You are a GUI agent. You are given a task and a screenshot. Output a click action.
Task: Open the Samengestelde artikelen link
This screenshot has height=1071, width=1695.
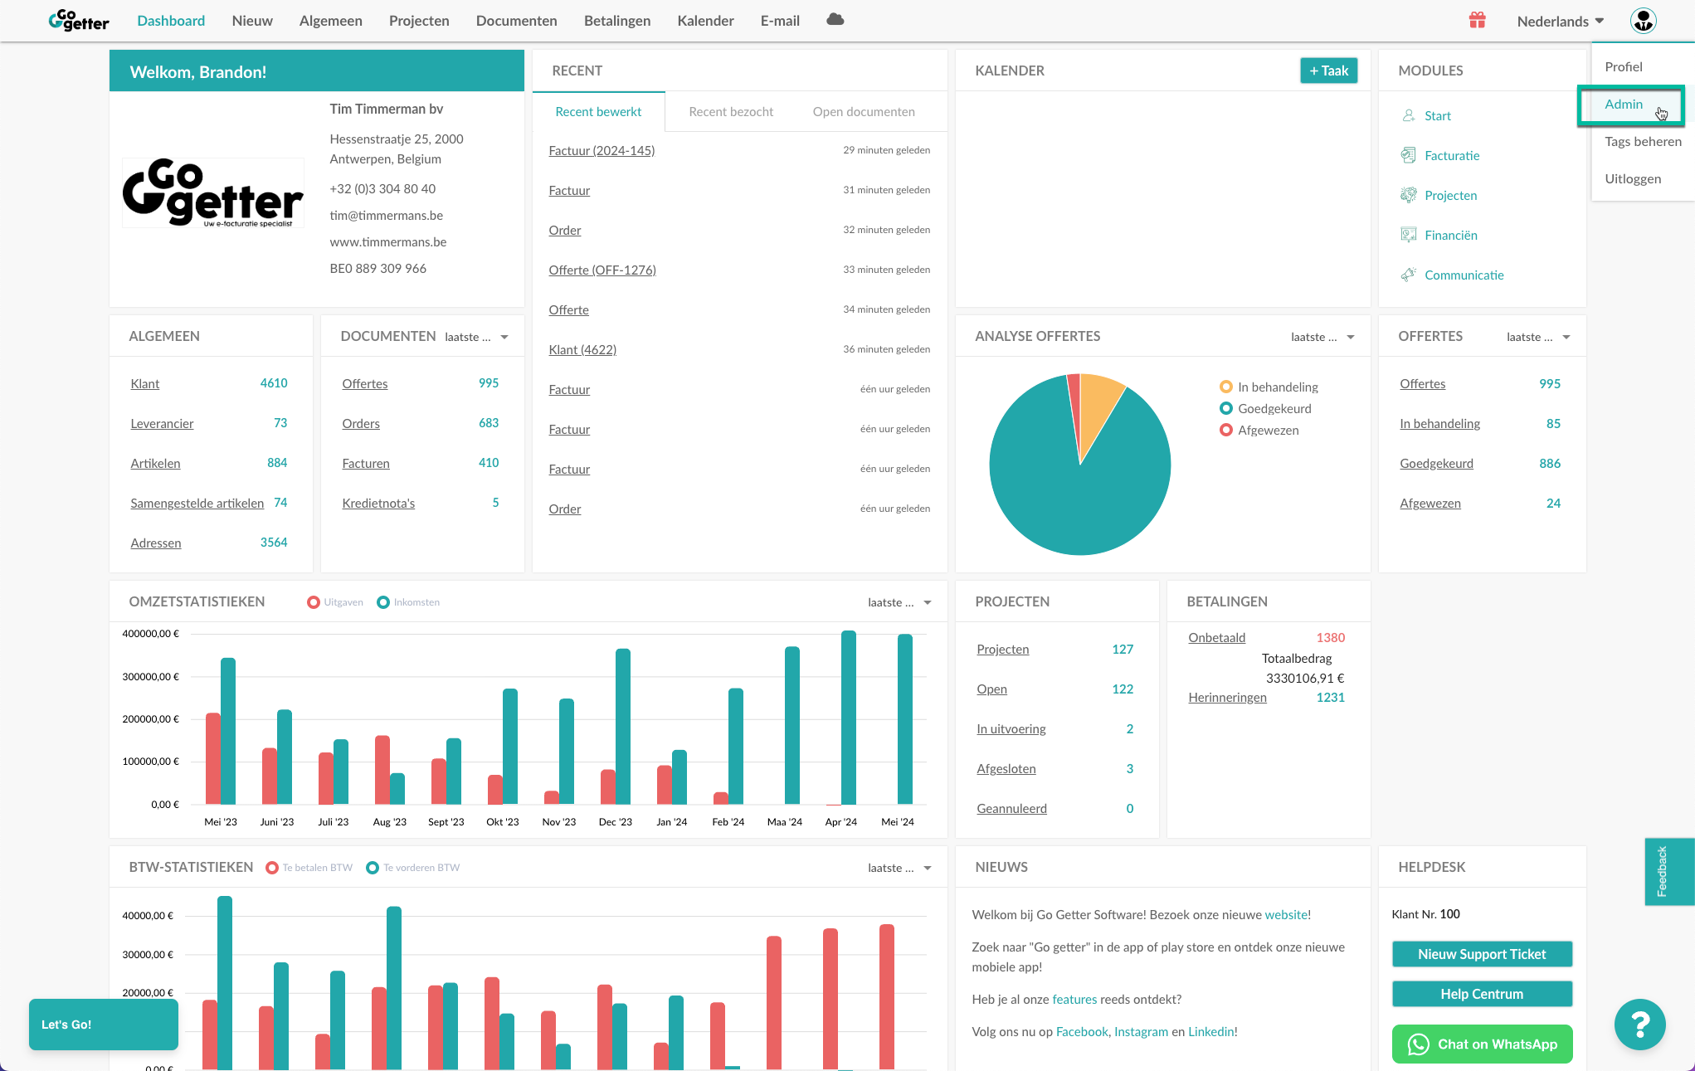pos(197,504)
